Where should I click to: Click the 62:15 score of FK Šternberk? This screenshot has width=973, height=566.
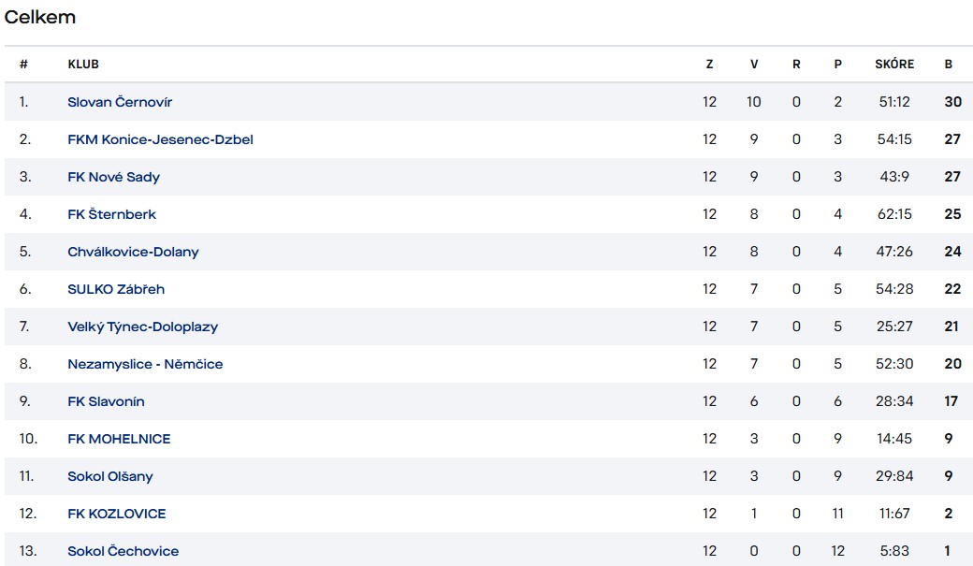point(894,214)
